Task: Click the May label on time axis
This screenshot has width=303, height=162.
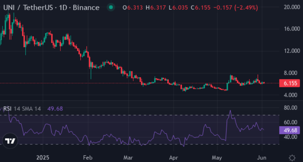Action: click(x=217, y=158)
